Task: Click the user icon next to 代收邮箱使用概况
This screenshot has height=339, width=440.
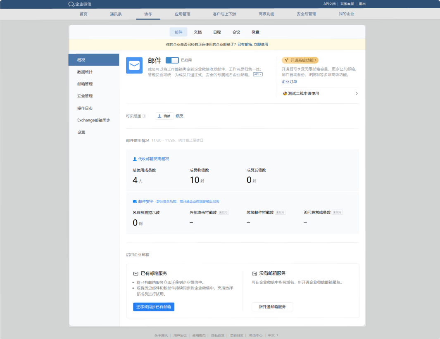Action: [135, 159]
